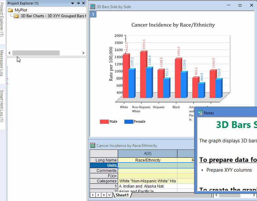
Task: Click the layer 1 icon on graph
Action: [x=93, y=14]
